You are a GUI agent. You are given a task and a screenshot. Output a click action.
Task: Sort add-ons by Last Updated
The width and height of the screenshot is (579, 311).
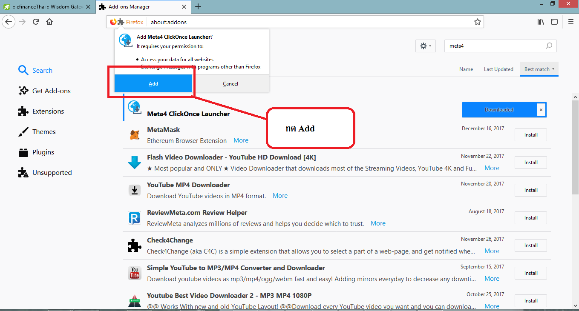pos(498,69)
